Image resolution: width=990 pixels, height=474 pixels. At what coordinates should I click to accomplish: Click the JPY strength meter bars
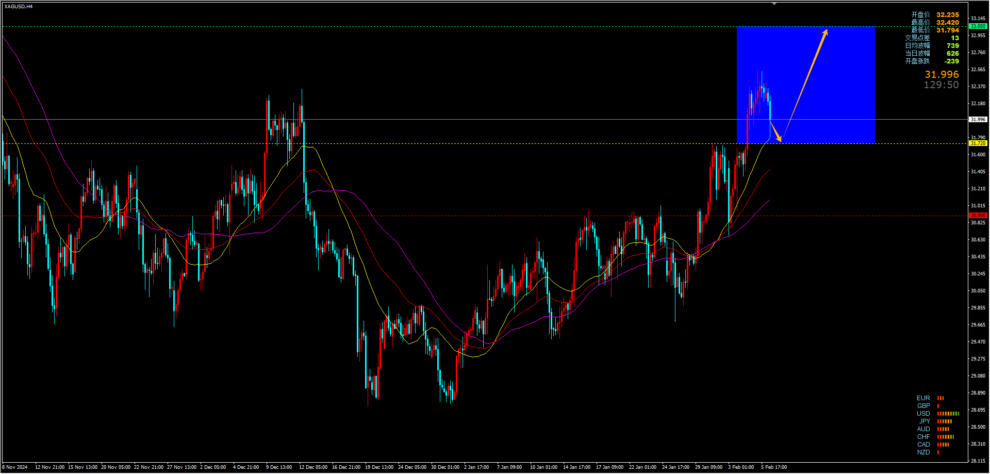(x=945, y=421)
